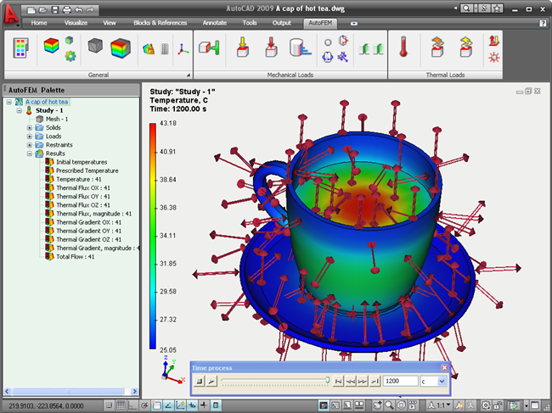Viewport: 552px width, 413px height.
Task: Toggle dynamic input in status bar
Action: [192, 405]
